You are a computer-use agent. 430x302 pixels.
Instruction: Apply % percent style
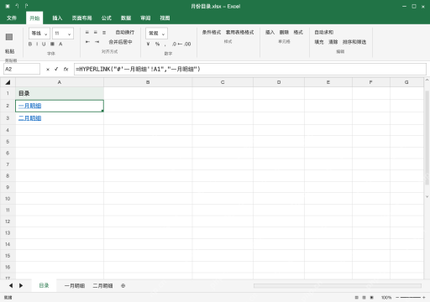[157, 44]
